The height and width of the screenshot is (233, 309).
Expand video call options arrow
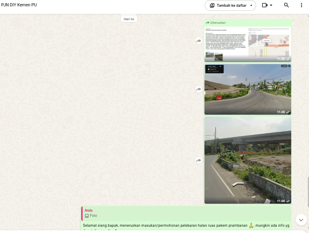(x=271, y=5)
